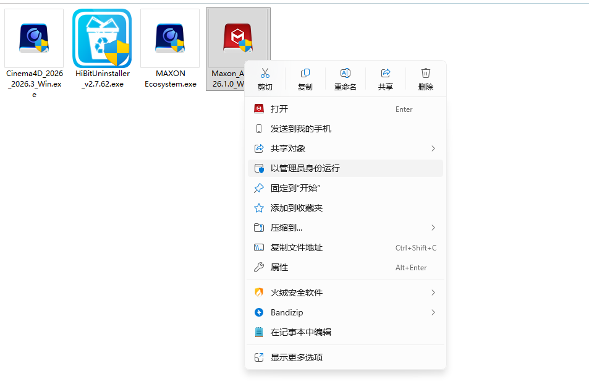
Task: Click the icon beside 显示更多选项
Action: click(259, 357)
